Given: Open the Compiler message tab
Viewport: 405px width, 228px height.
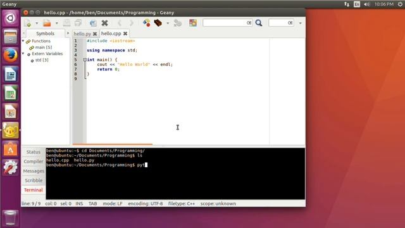Looking at the screenshot, I should coord(34,161).
